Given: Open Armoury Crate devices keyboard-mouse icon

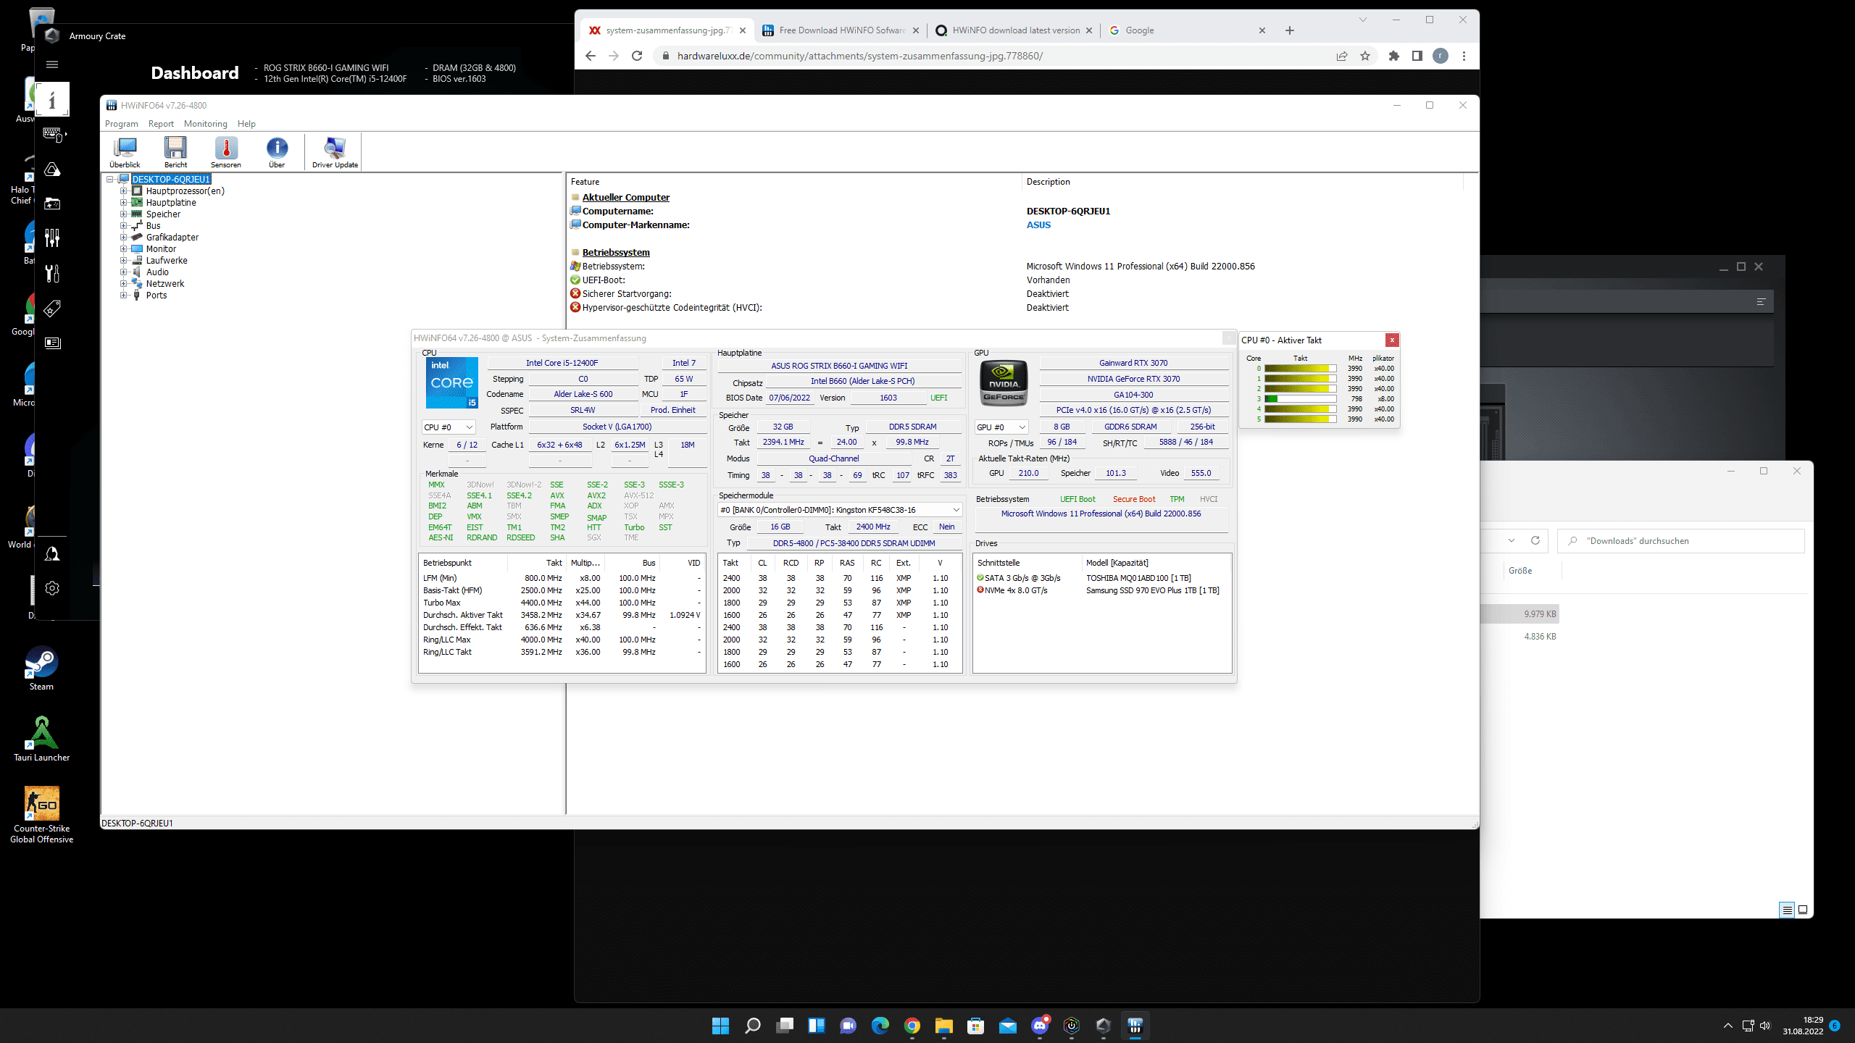Looking at the screenshot, I should click(52, 134).
